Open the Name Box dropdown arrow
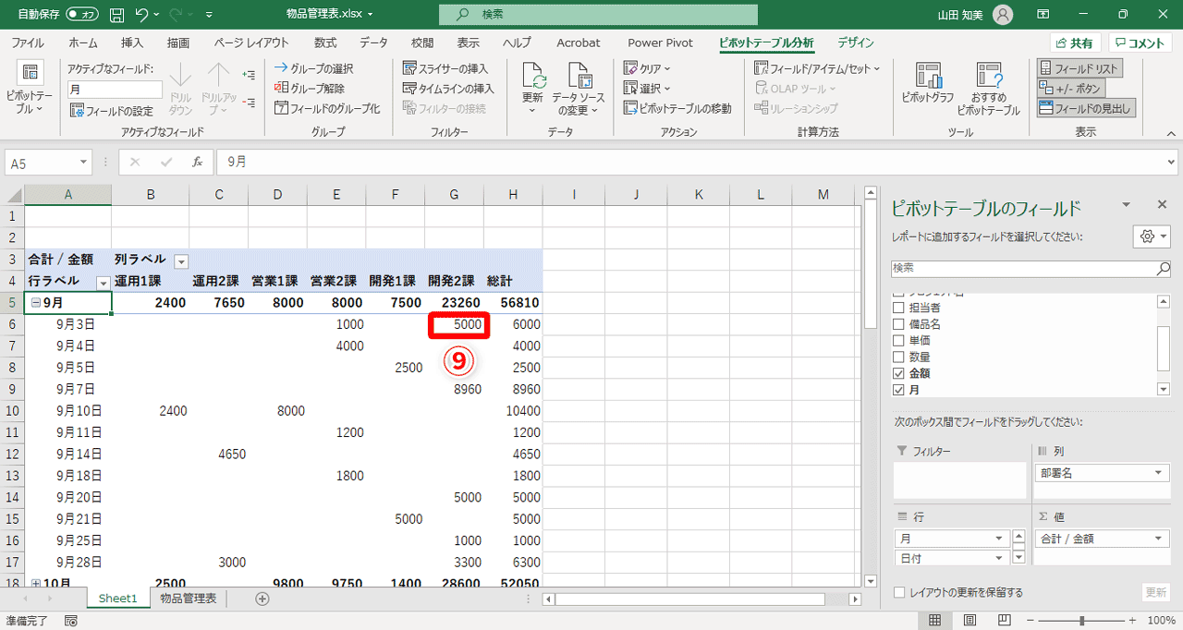This screenshot has width=1183, height=630. [x=84, y=162]
